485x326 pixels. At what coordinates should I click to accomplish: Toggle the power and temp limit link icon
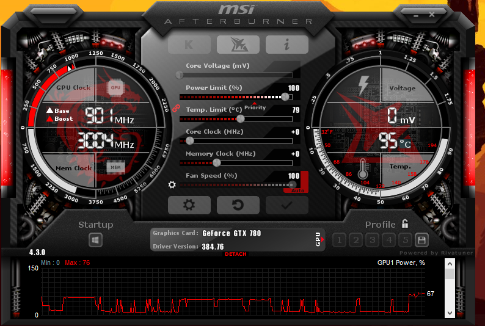click(x=177, y=108)
